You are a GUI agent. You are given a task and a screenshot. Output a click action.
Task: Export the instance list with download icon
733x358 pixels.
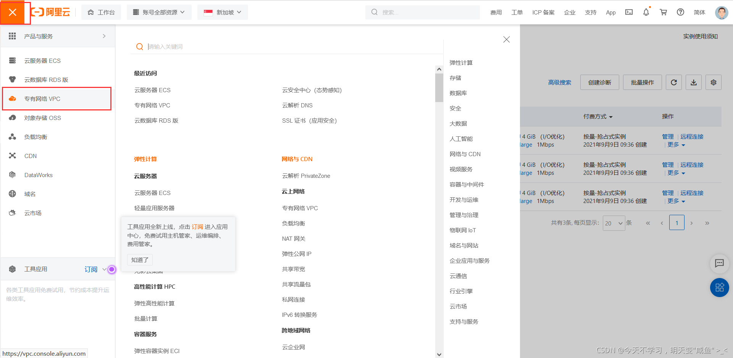[x=694, y=82]
